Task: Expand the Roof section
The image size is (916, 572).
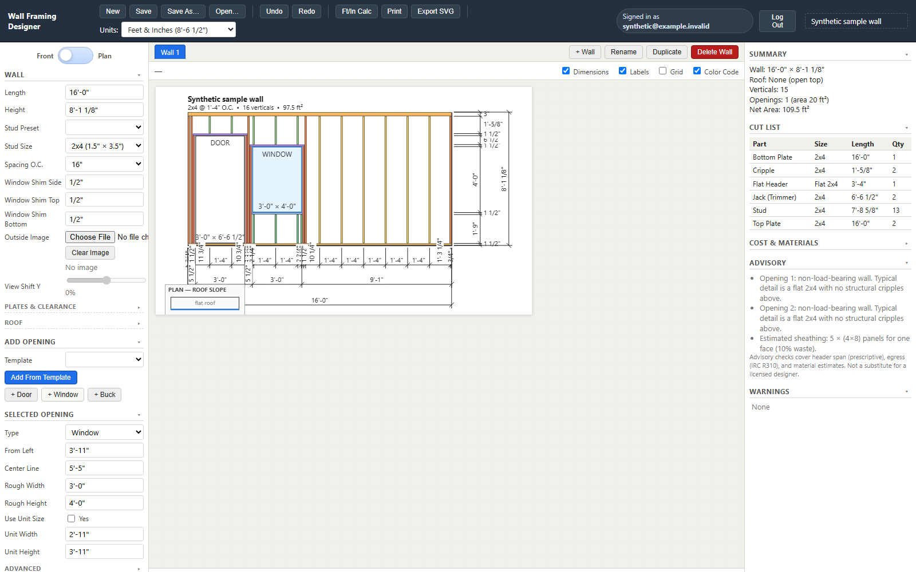Action: point(73,323)
